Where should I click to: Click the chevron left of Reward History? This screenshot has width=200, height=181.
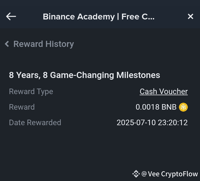[x=7, y=44]
